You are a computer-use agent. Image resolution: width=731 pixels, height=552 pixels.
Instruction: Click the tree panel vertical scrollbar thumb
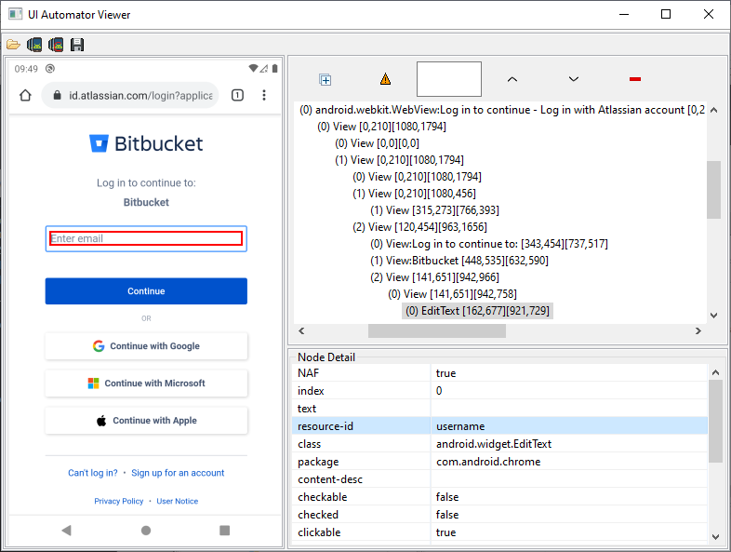713,190
